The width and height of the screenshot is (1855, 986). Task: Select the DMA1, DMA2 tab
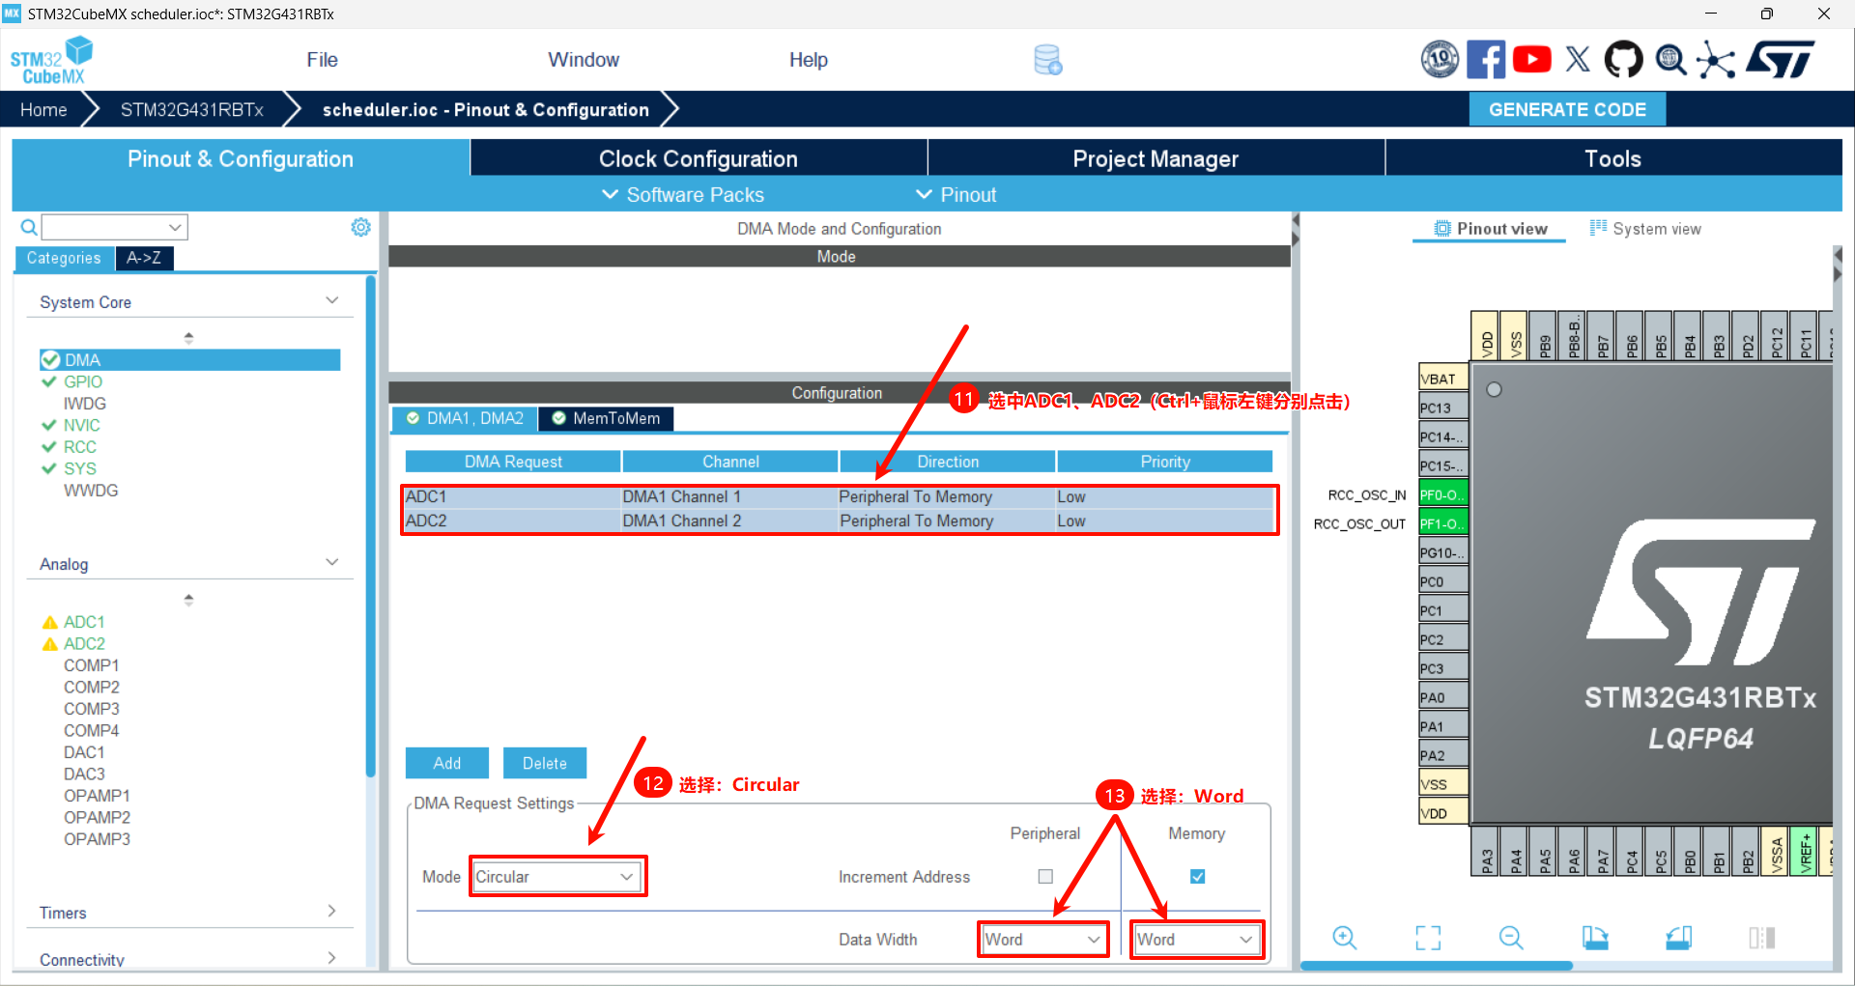click(465, 418)
